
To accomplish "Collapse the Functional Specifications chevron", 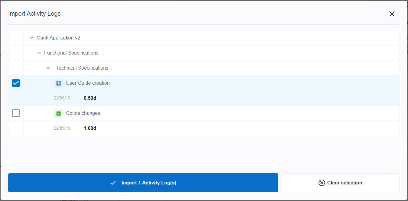I will click(39, 53).
